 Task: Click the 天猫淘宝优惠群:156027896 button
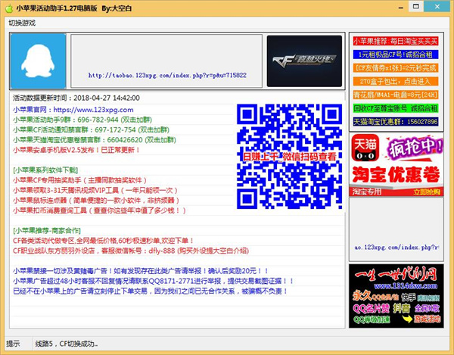pos(396,122)
